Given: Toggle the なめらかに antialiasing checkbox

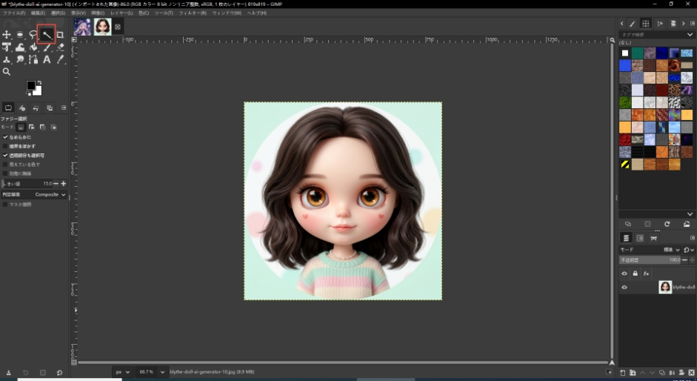Looking at the screenshot, I should [x=5, y=137].
